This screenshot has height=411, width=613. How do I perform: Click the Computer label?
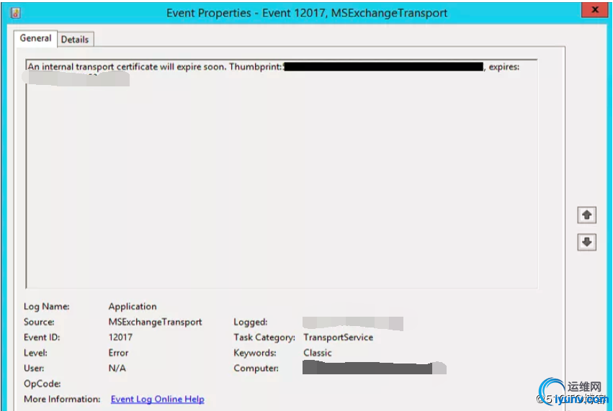point(256,368)
